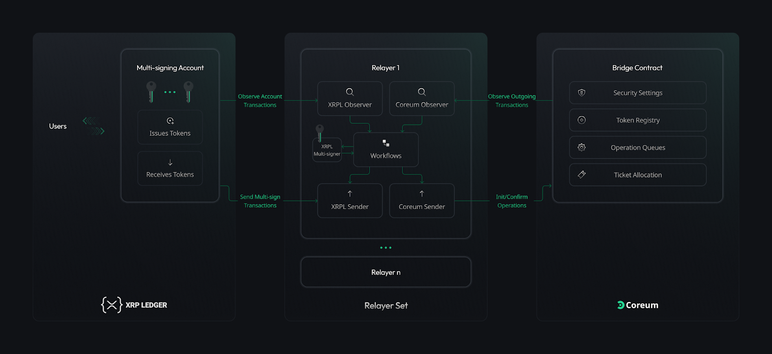Click the key icon above XRPL Multi-signer
The width and height of the screenshot is (772, 354).
pyautogui.click(x=319, y=132)
